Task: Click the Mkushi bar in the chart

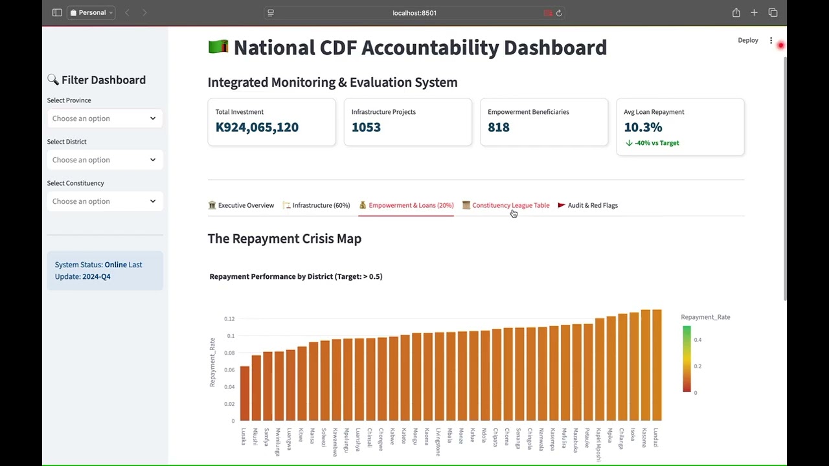Action: (256, 388)
